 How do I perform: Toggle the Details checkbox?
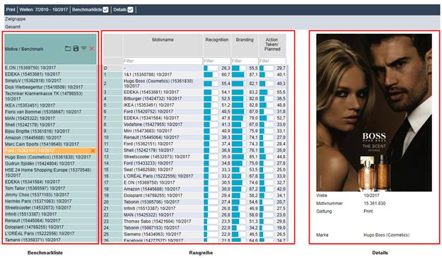pos(130,10)
